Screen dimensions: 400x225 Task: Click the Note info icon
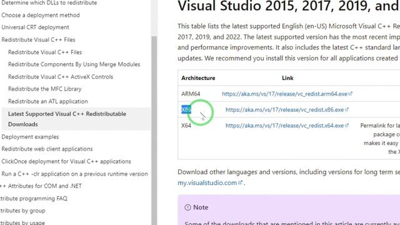click(187, 207)
